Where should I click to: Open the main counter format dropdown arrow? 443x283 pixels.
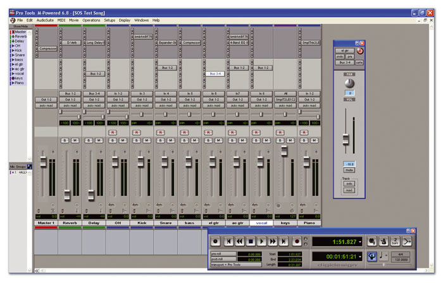(360, 241)
